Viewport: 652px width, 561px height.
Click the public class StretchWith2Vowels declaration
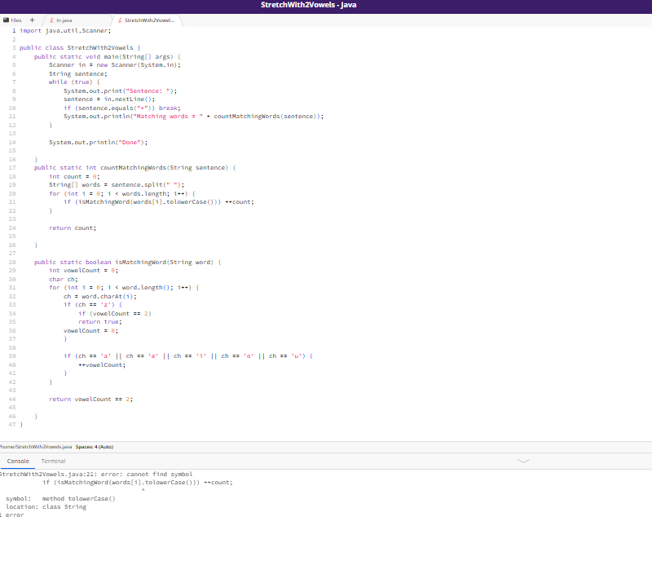tap(80, 48)
